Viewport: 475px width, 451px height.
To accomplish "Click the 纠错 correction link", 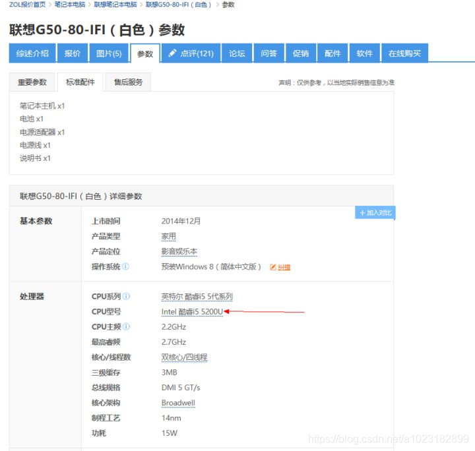I will click(284, 267).
